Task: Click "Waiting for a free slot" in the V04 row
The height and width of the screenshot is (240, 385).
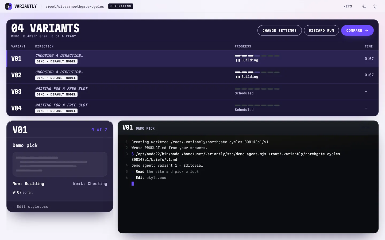Action: pos(61,105)
